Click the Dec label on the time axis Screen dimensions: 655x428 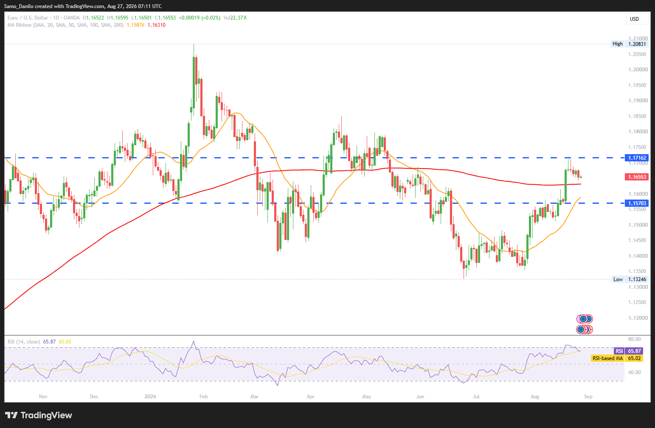94,397
